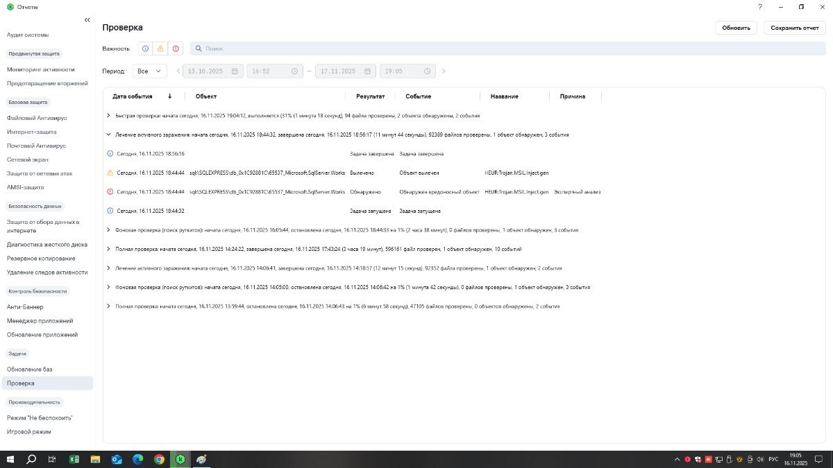
Task: Open the help question mark icon
Action: click(x=760, y=6)
